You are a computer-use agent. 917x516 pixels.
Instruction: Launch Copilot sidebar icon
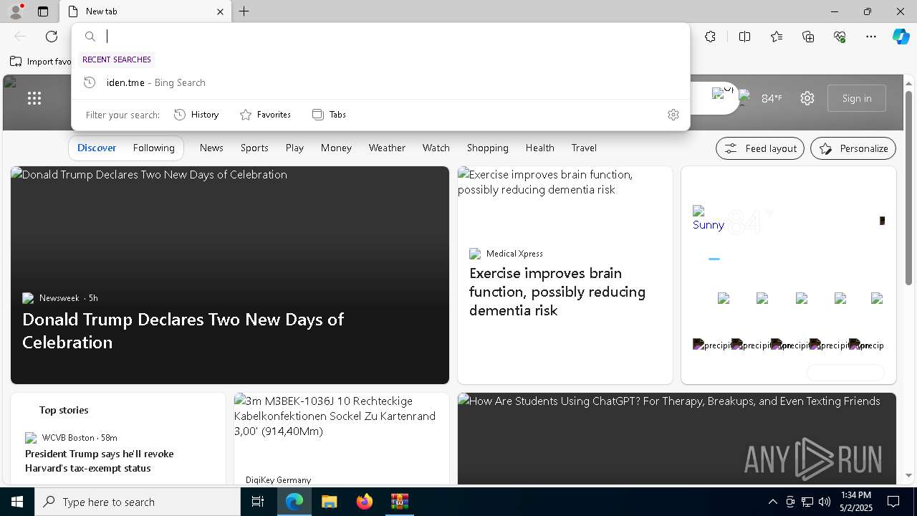(901, 37)
